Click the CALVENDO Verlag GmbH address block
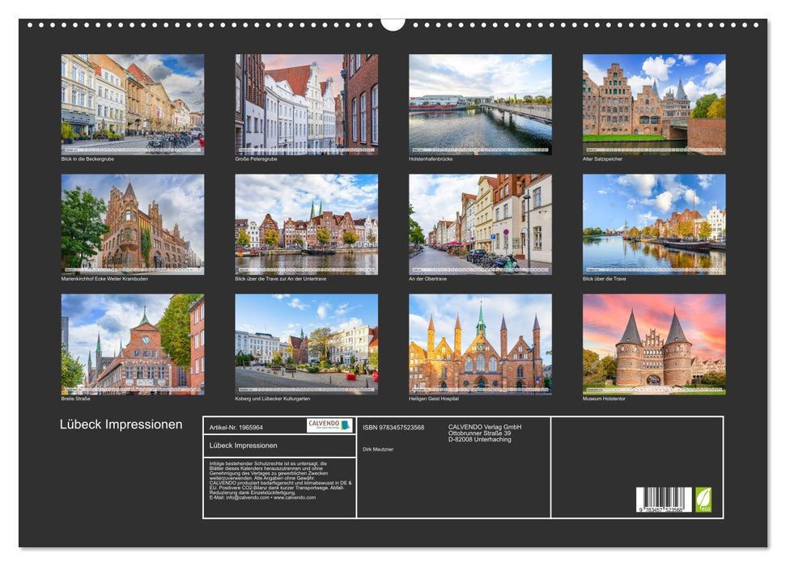 (x=484, y=433)
